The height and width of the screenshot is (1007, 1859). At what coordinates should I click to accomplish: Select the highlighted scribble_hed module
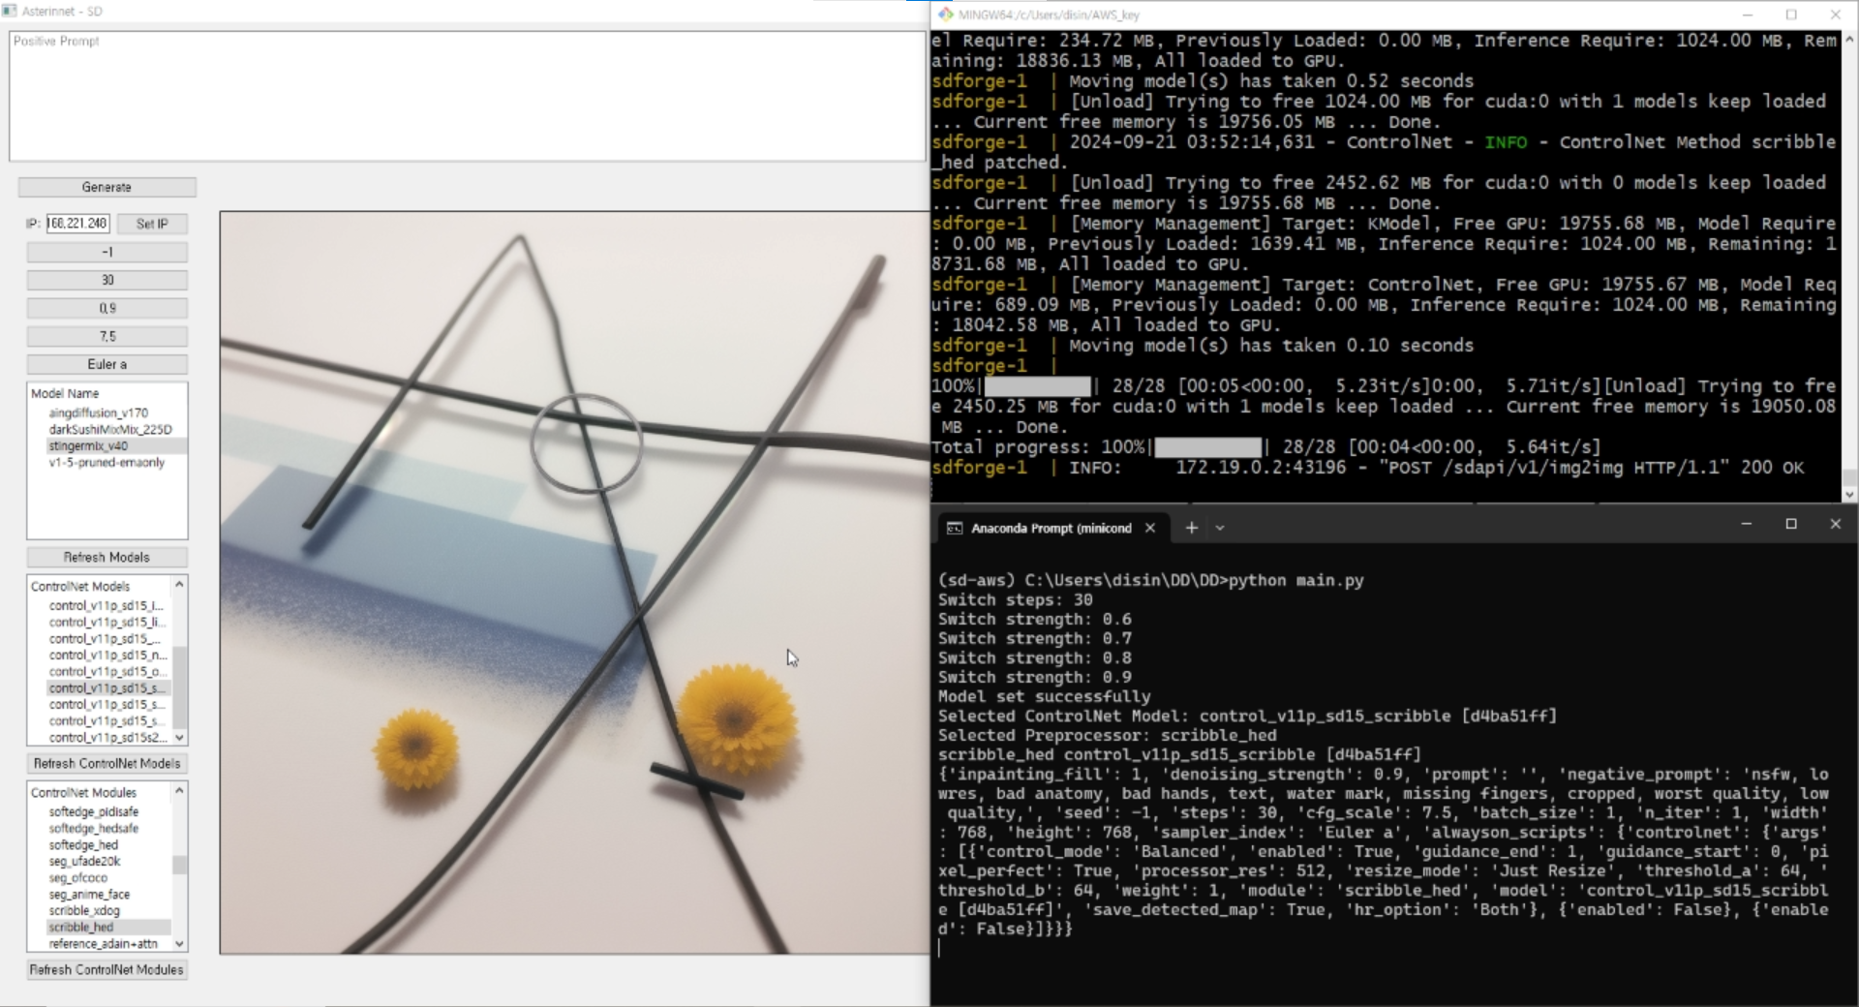pyautogui.click(x=81, y=927)
